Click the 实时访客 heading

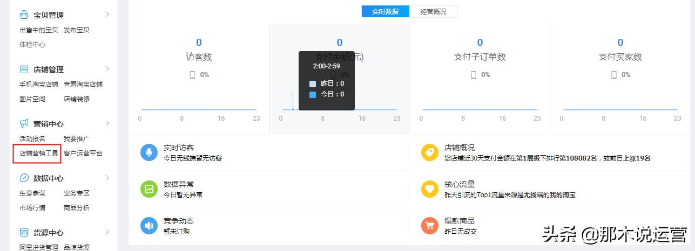click(x=179, y=148)
